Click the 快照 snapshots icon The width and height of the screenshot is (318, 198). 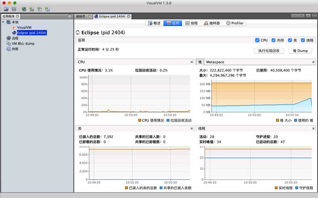[x=9, y=49]
